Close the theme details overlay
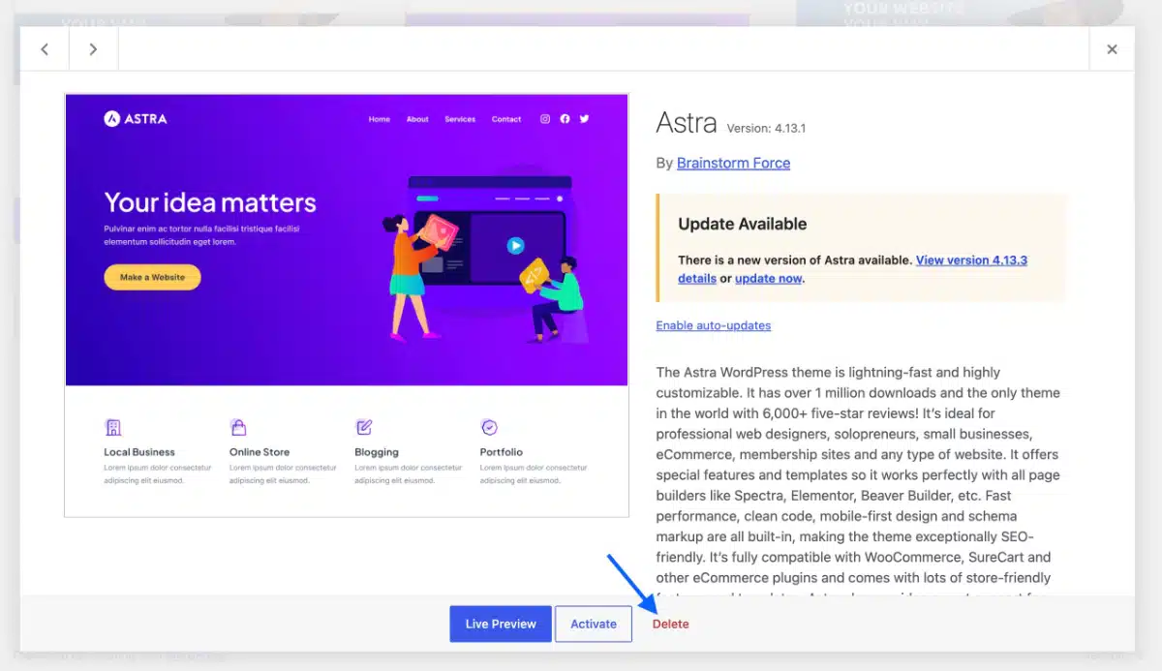The height and width of the screenshot is (671, 1162). (x=1112, y=48)
